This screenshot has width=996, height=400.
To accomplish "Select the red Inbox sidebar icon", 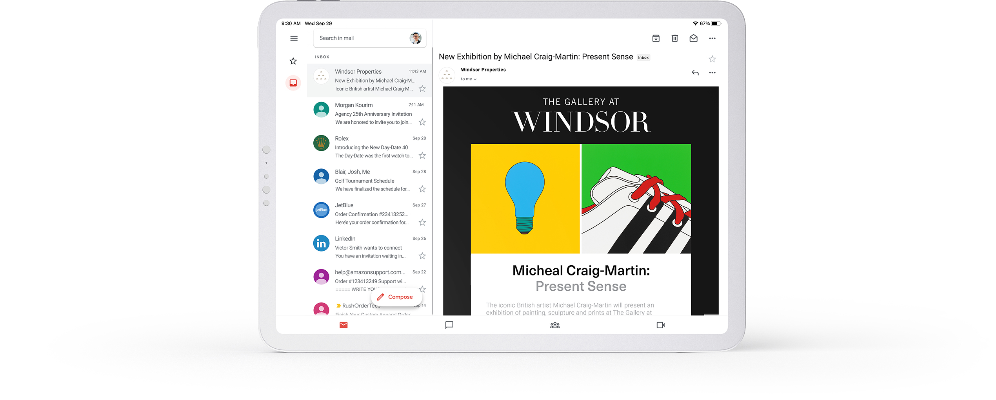I will click(293, 83).
